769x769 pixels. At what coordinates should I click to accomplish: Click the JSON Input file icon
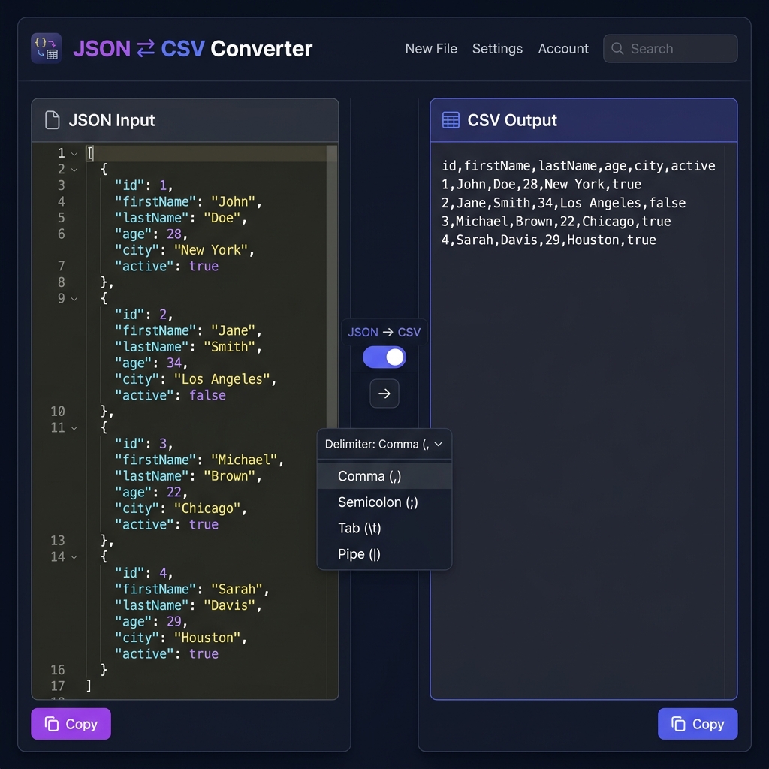point(53,120)
